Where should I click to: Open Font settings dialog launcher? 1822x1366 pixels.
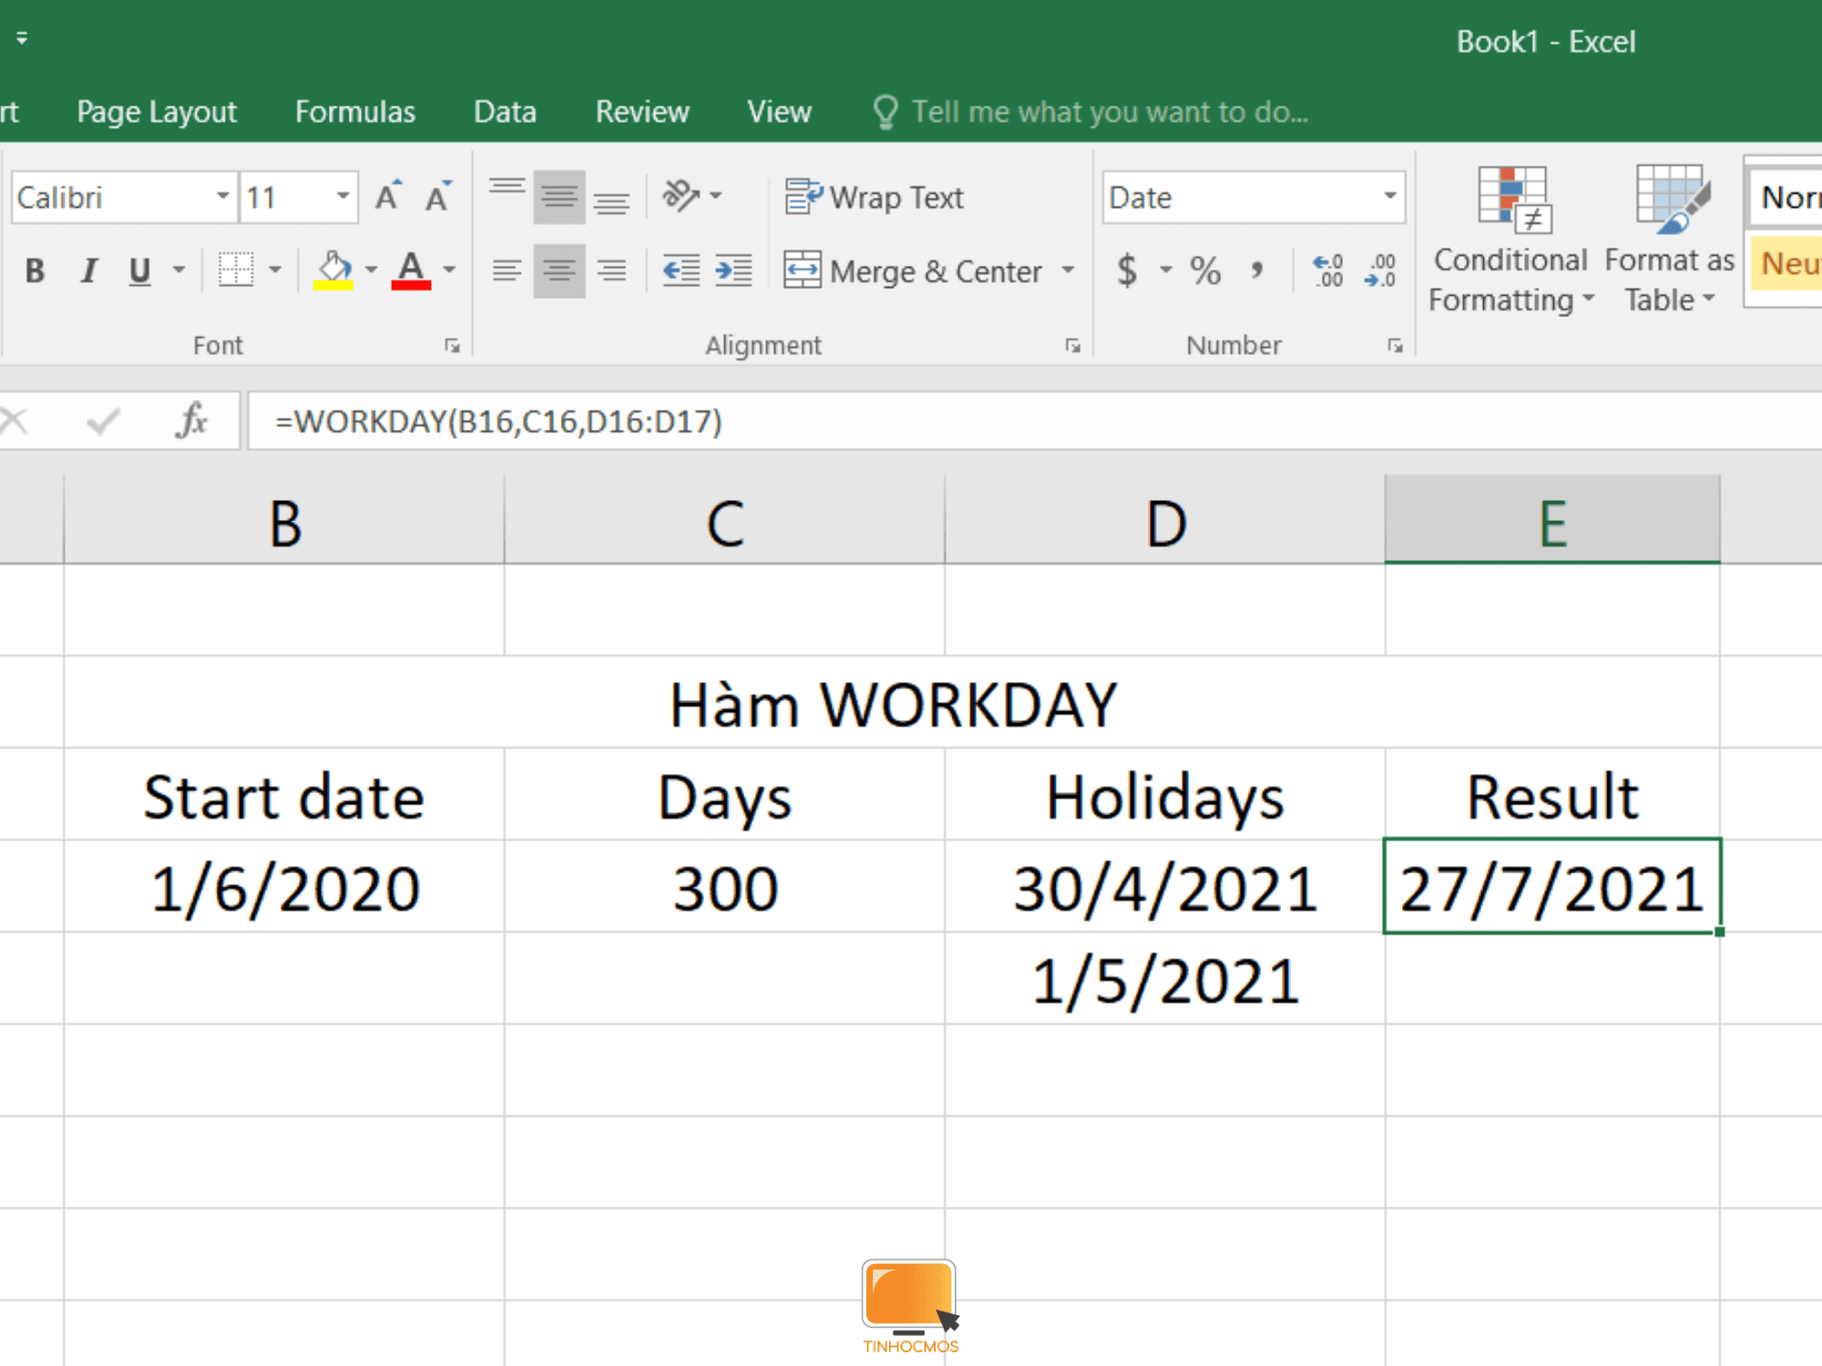(452, 346)
